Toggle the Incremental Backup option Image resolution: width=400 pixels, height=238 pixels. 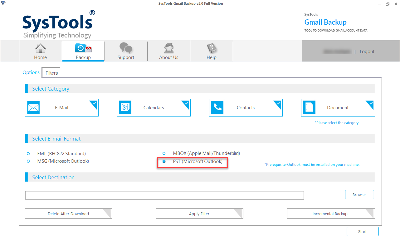pos(331,214)
